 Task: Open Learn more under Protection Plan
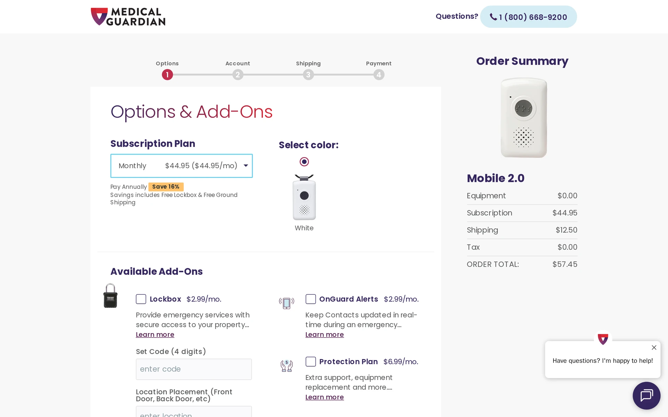click(325, 397)
